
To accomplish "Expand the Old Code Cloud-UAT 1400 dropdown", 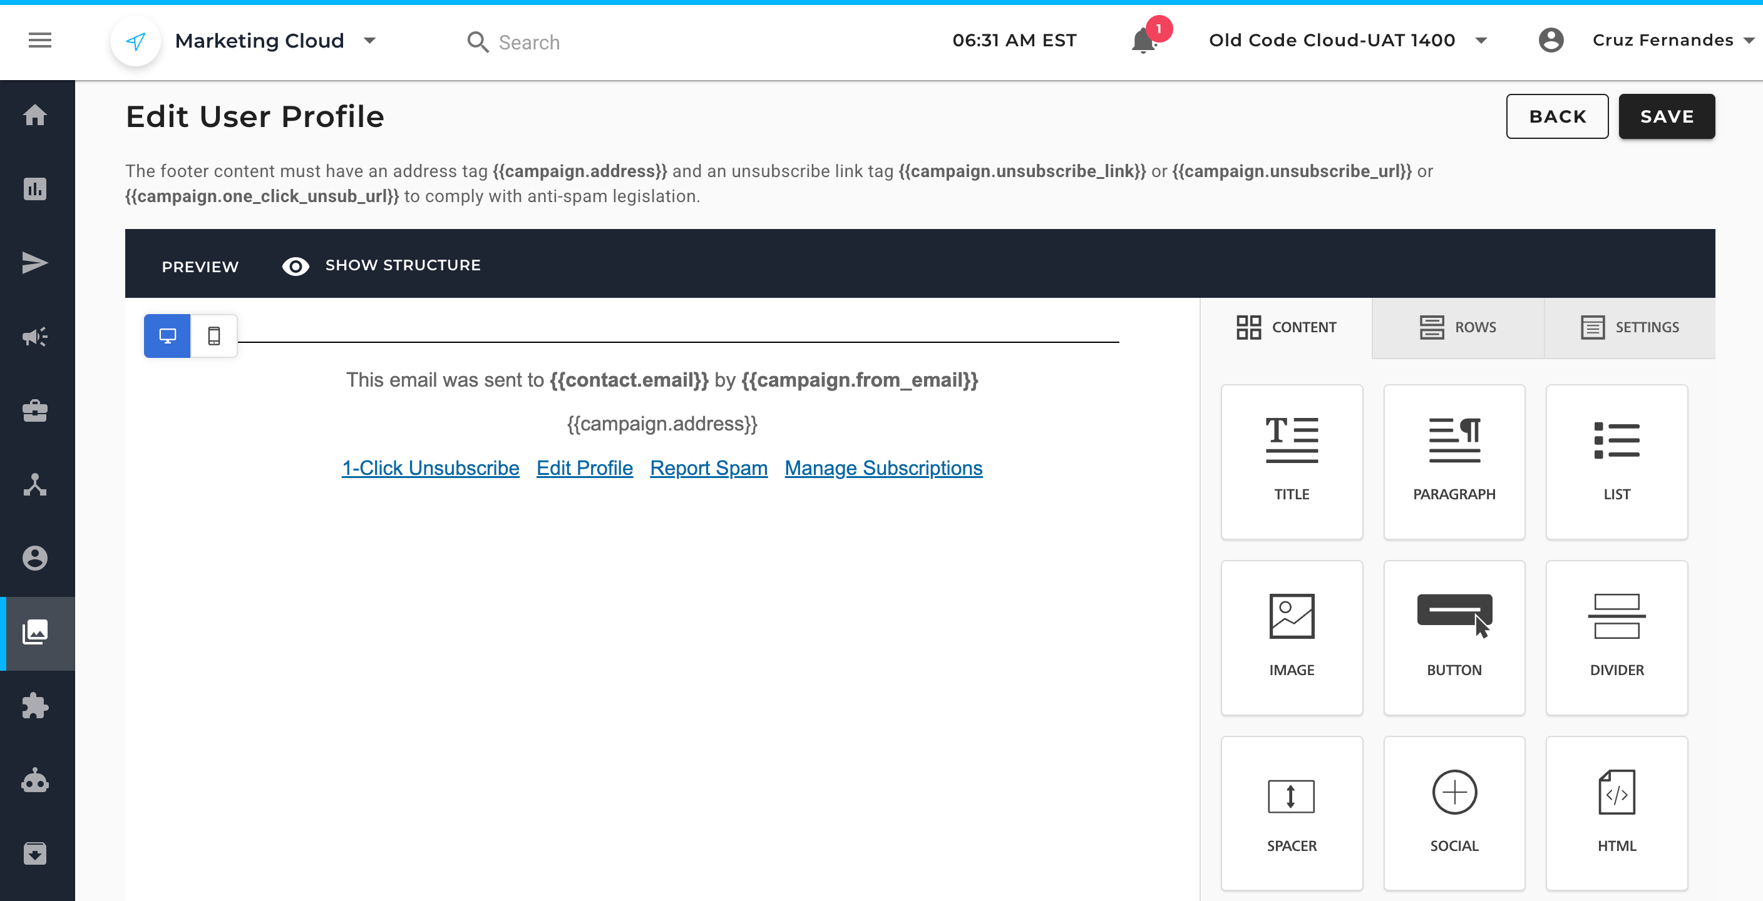I will (x=1481, y=41).
